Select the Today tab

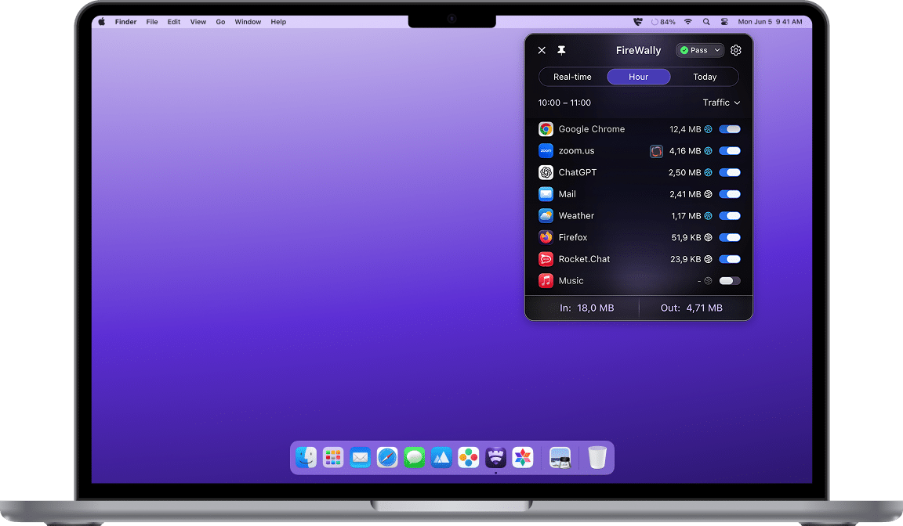705,77
